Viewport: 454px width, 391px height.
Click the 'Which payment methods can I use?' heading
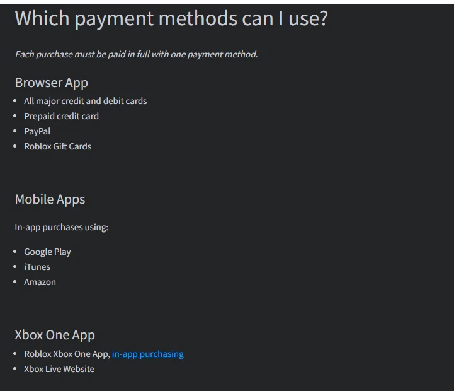coord(171,18)
